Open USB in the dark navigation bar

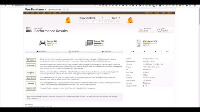click(x=55, y=13)
